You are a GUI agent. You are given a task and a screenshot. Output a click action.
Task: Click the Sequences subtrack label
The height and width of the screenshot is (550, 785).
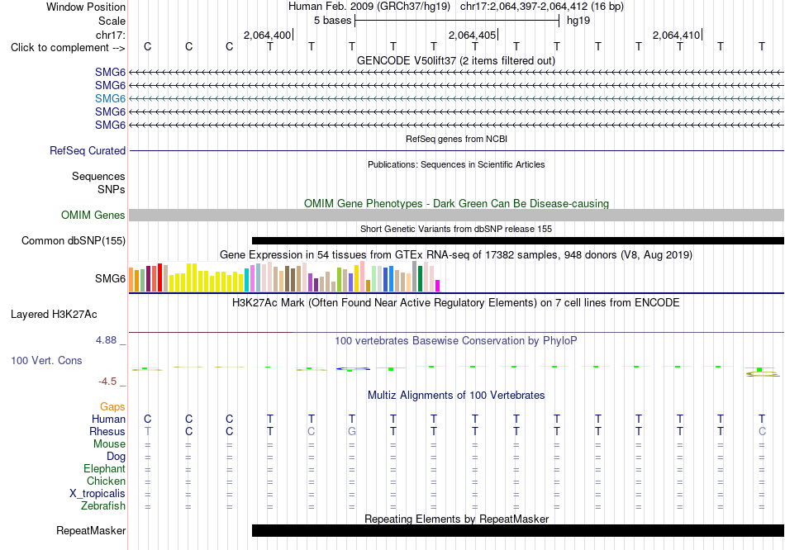point(98,176)
